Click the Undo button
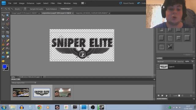 (141, 3)
